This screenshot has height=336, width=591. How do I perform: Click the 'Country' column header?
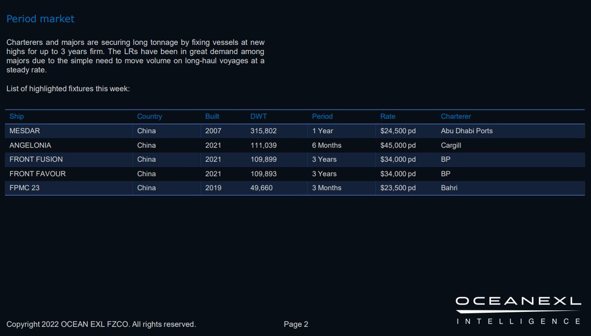click(150, 117)
